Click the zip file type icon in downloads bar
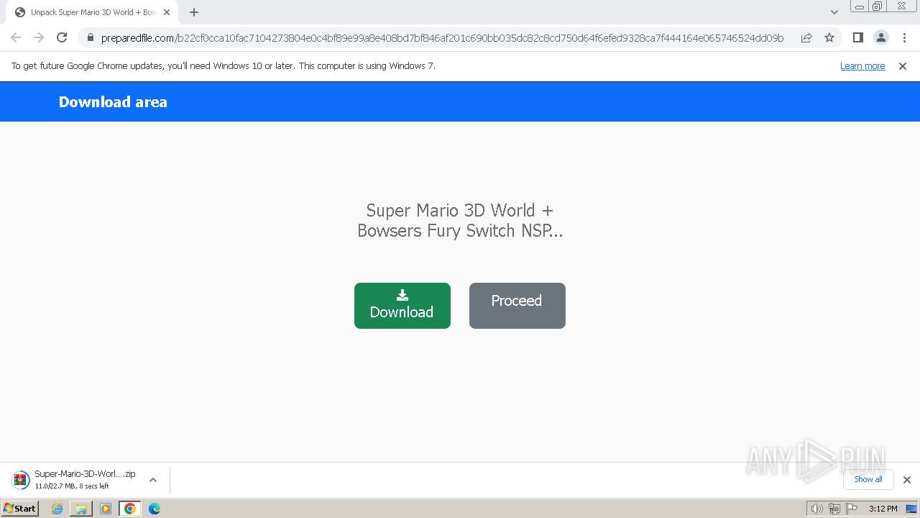Image resolution: width=920 pixels, height=518 pixels. [x=21, y=480]
